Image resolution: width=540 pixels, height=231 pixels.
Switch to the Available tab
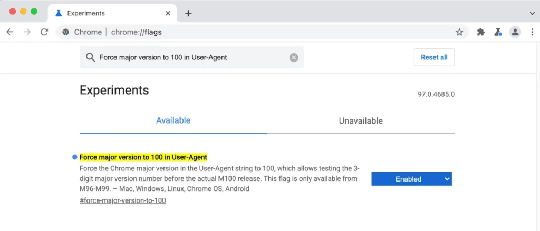click(x=173, y=120)
